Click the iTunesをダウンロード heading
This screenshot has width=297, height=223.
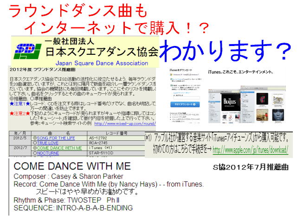coord(181,70)
